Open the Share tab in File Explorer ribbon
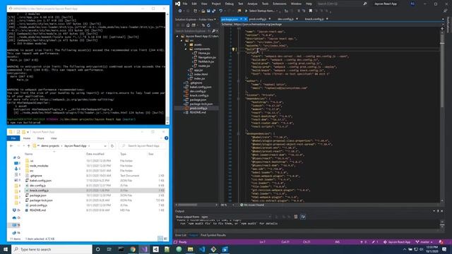 click(x=40, y=138)
